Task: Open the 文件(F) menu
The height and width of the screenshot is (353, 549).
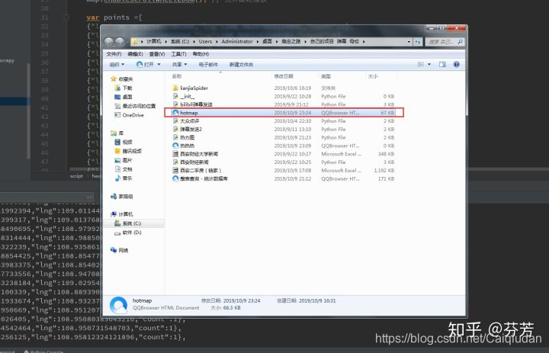Action: [114, 54]
